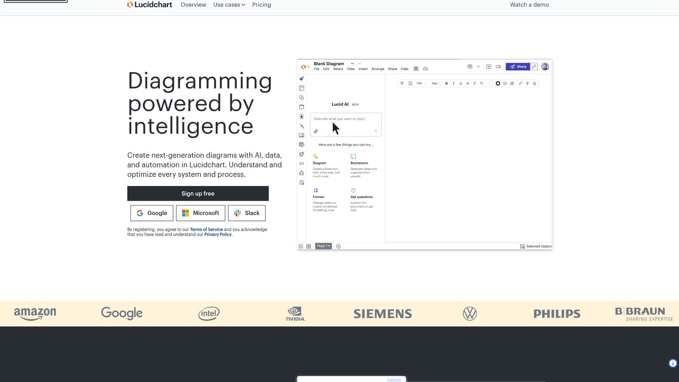
Task: Click the puzzle piece icon in editor preview sidebar
Action: [301, 173]
